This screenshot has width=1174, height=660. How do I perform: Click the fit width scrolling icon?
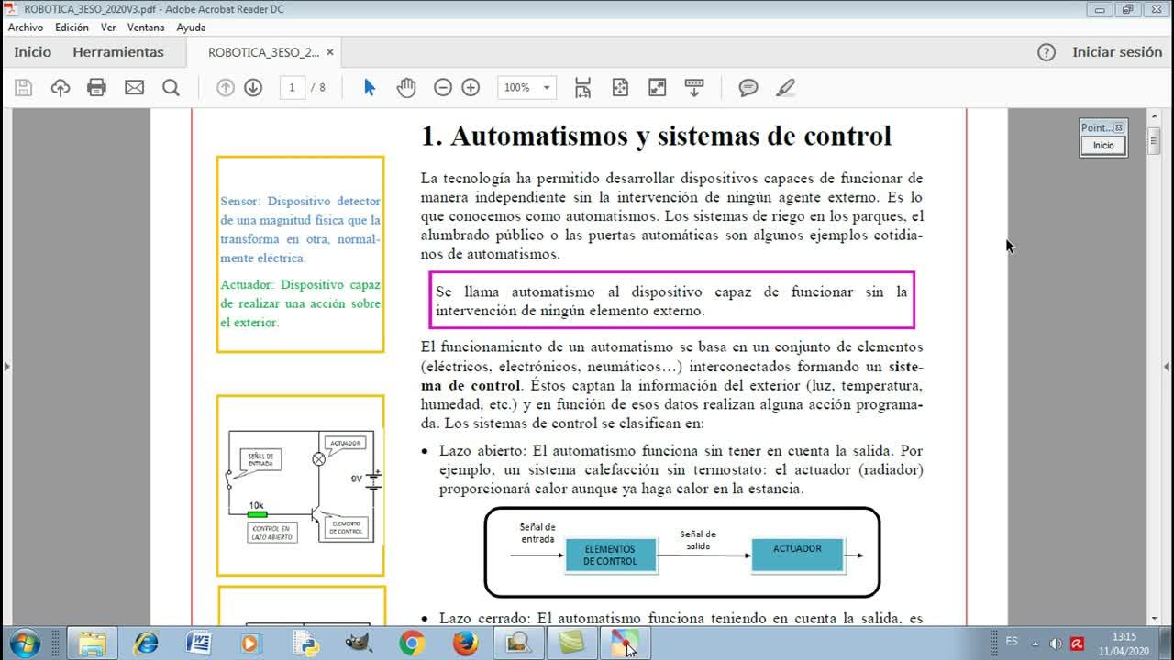click(x=583, y=88)
